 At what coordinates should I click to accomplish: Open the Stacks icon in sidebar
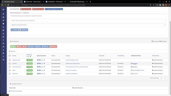[x=3, y=24]
